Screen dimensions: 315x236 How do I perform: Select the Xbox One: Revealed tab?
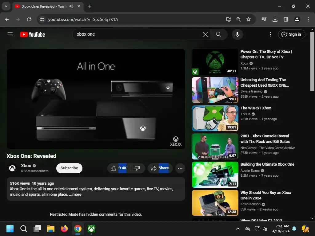click(x=44, y=6)
